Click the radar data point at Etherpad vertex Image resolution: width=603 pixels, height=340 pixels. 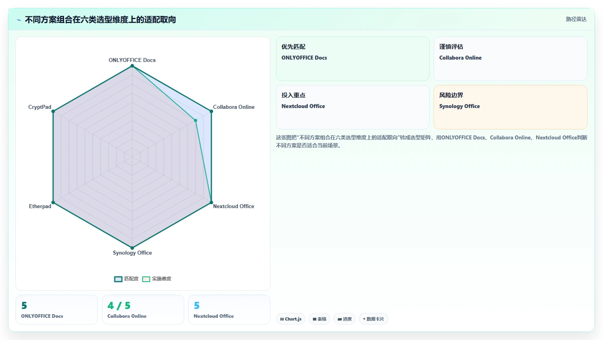pyautogui.click(x=53, y=203)
